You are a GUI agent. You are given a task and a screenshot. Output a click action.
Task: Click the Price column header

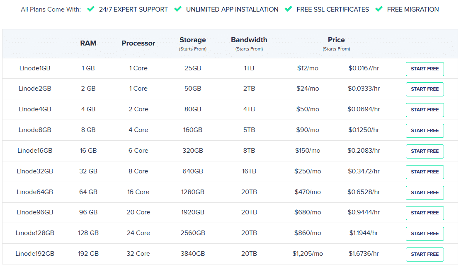[336, 40]
